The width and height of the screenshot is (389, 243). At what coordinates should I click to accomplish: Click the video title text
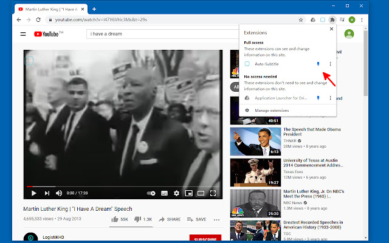[x=78, y=209]
